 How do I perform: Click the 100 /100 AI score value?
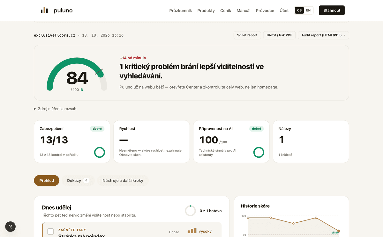213,140
